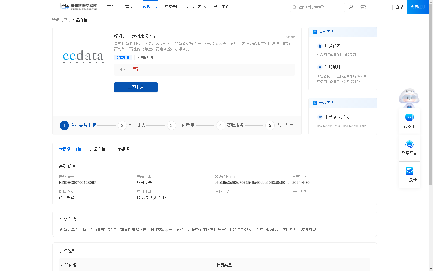Open 供需大厅 navigation item
The height and width of the screenshot is (271, 433).
129,7
